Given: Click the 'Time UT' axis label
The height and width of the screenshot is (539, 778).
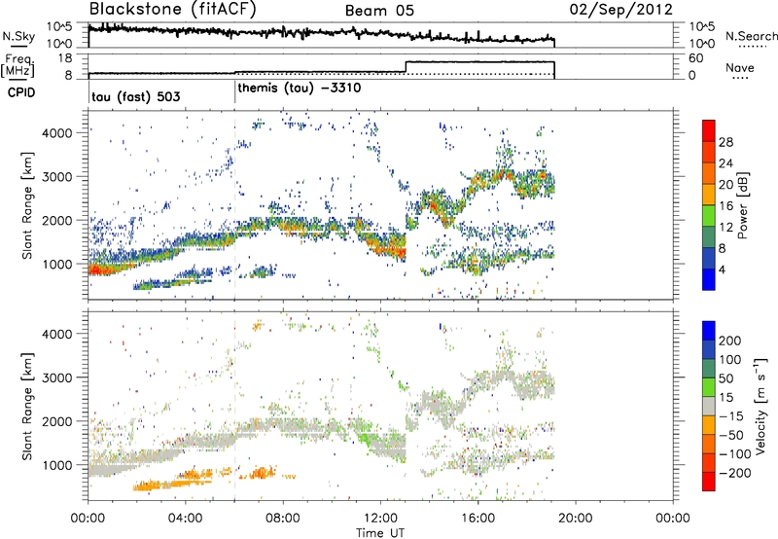Looking at the screenshot, I should click(x=380, y=533).
